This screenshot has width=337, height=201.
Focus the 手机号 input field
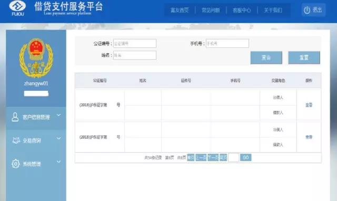point(227,43)
